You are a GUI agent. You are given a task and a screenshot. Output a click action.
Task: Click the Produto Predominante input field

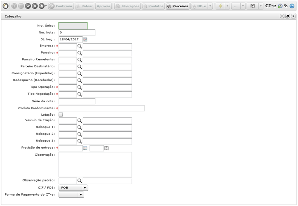pos(102,108)
